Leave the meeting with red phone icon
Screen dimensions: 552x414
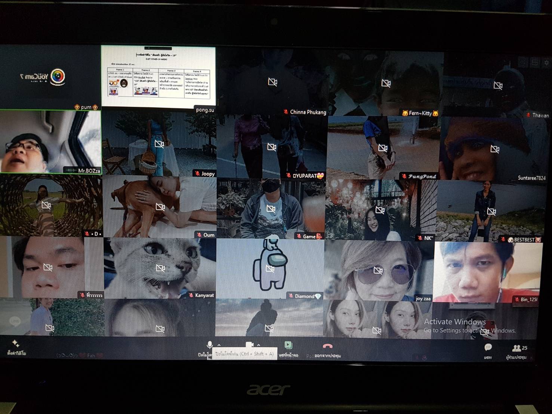pos(327,346)
